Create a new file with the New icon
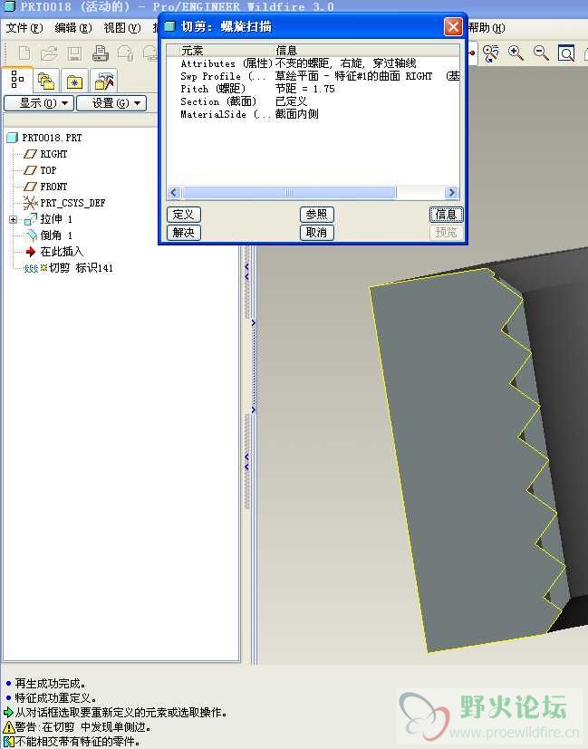The height and width of the screenshot is (749, 588). (24, 53)
